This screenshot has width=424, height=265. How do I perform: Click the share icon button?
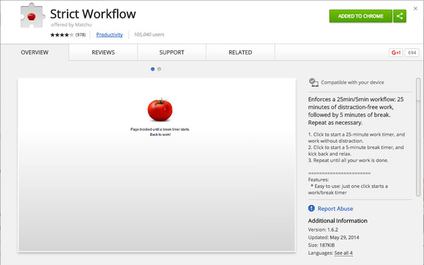[400, 16]
